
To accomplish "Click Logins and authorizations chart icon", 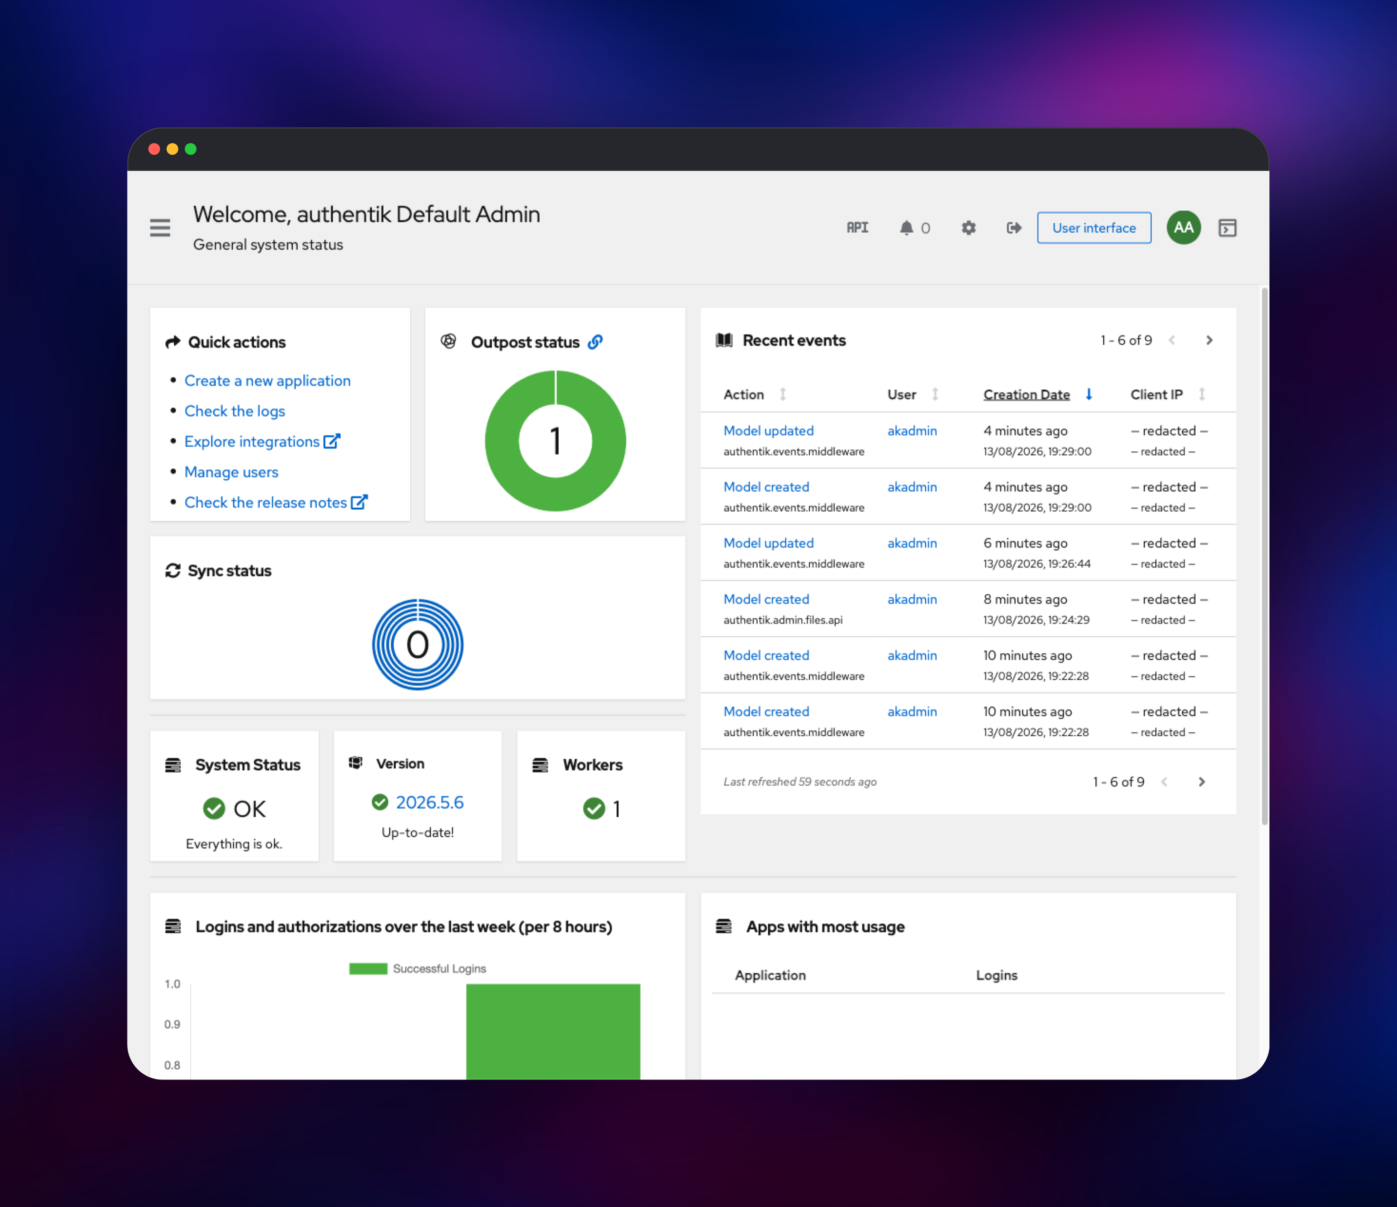I will click(x=173, y=926).
